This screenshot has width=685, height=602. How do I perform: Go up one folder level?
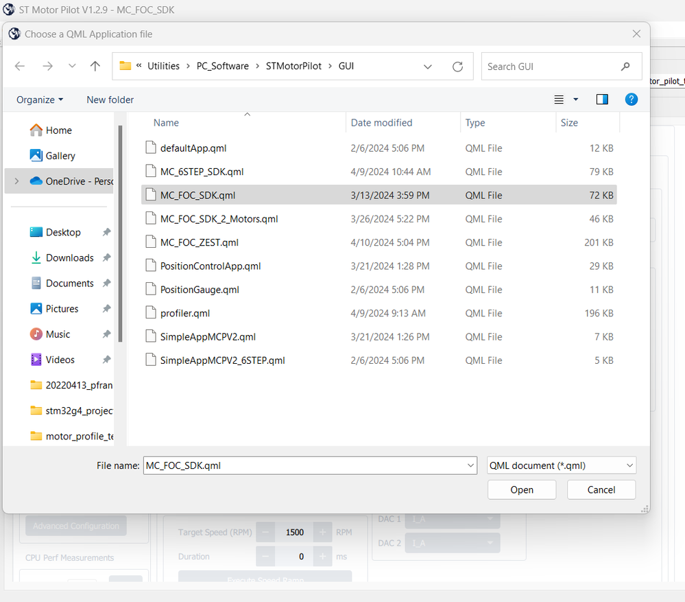point(95,67)
